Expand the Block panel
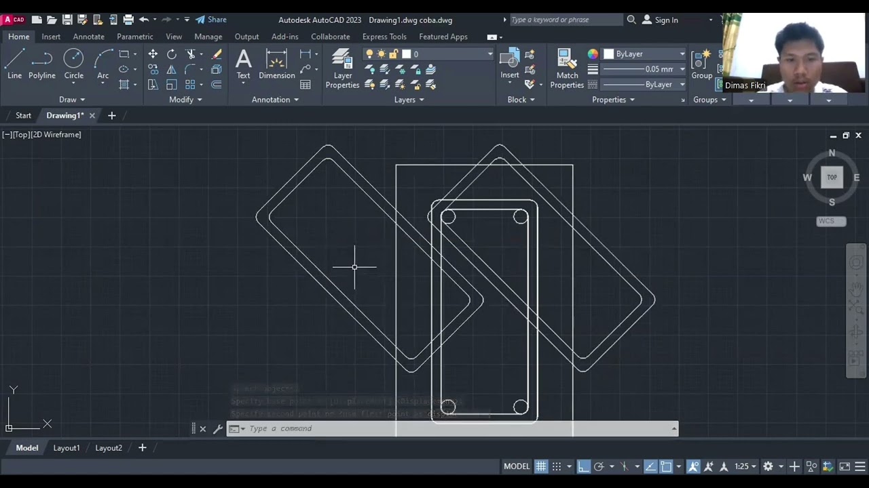869x488 pixels. [x=521, y=100]
